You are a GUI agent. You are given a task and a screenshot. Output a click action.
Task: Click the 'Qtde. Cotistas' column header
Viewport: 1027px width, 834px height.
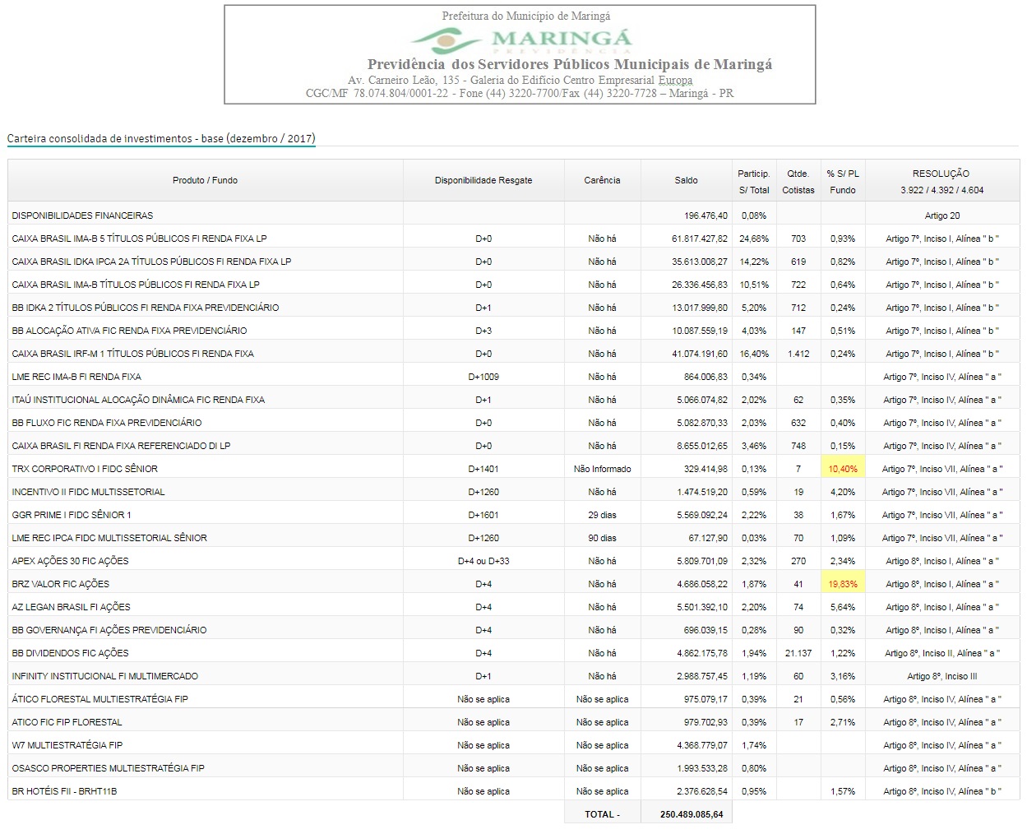point(798,182)
